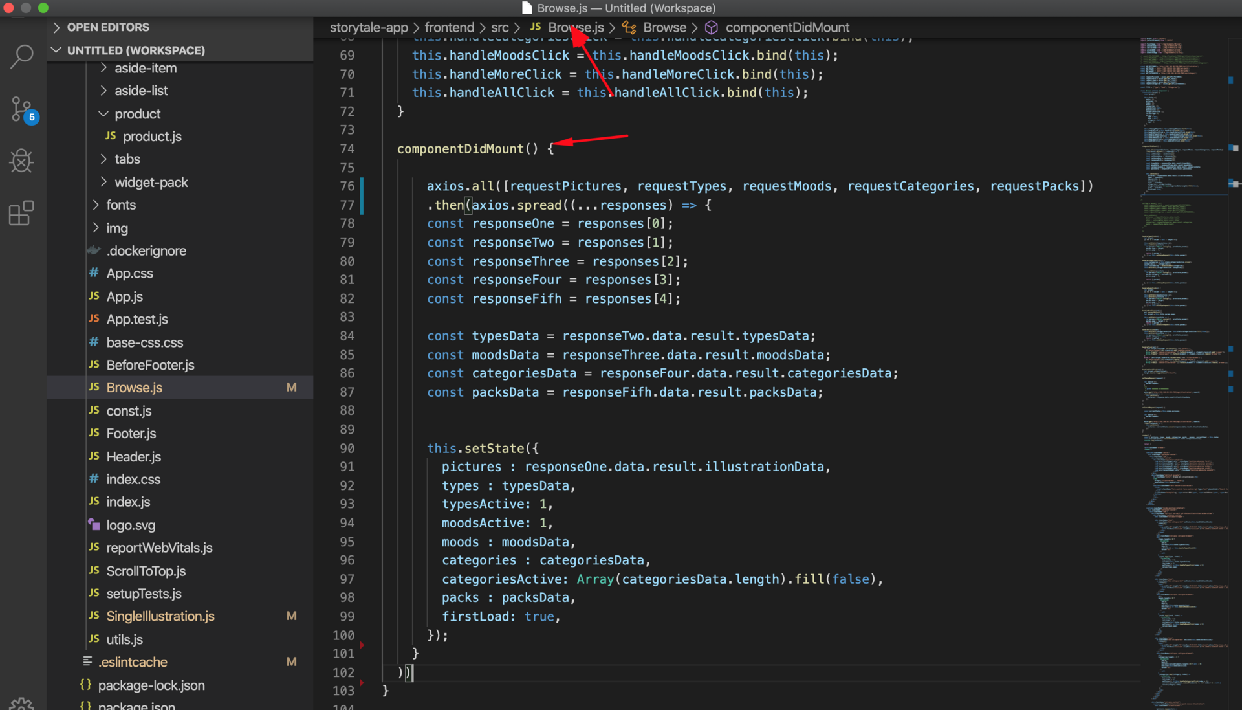Expand the aside-item folder

(103, 68)
